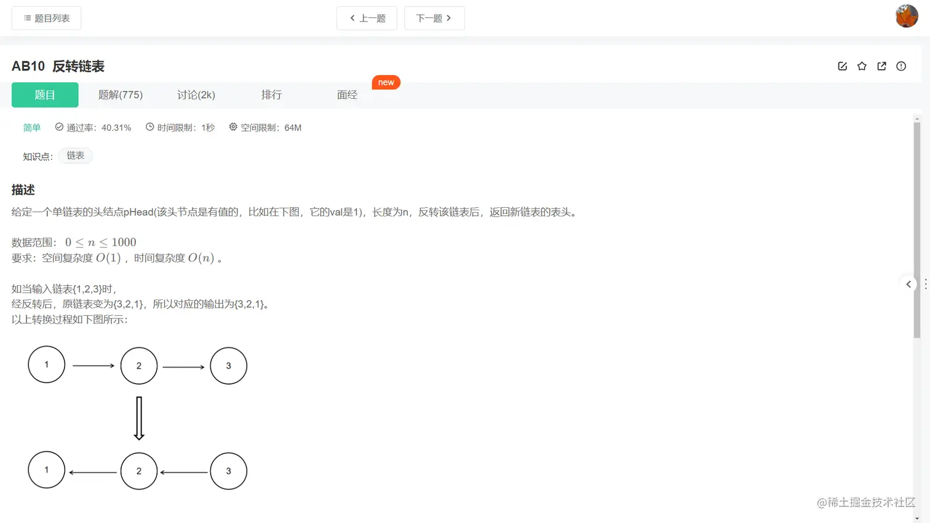This screenshot has width=930, height=523.
Task: Click the pass rate checkmark icon
Action: [x=59, y=127]
